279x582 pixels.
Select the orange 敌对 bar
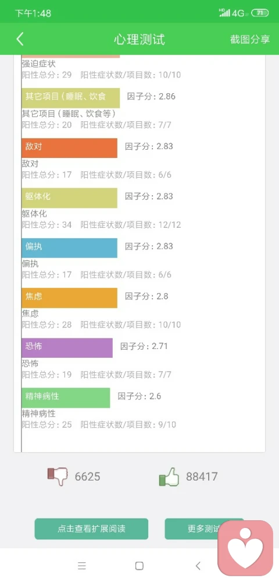coord(69,148)
